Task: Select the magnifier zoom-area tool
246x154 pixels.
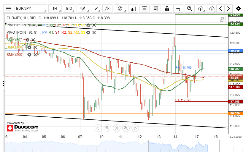Action: 190,9
